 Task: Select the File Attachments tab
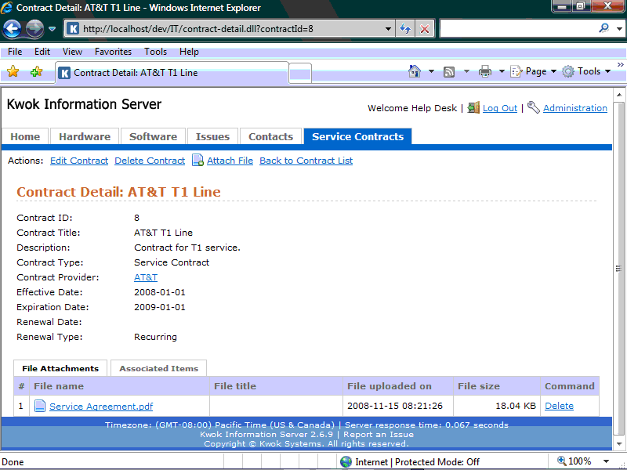point(60,368)
